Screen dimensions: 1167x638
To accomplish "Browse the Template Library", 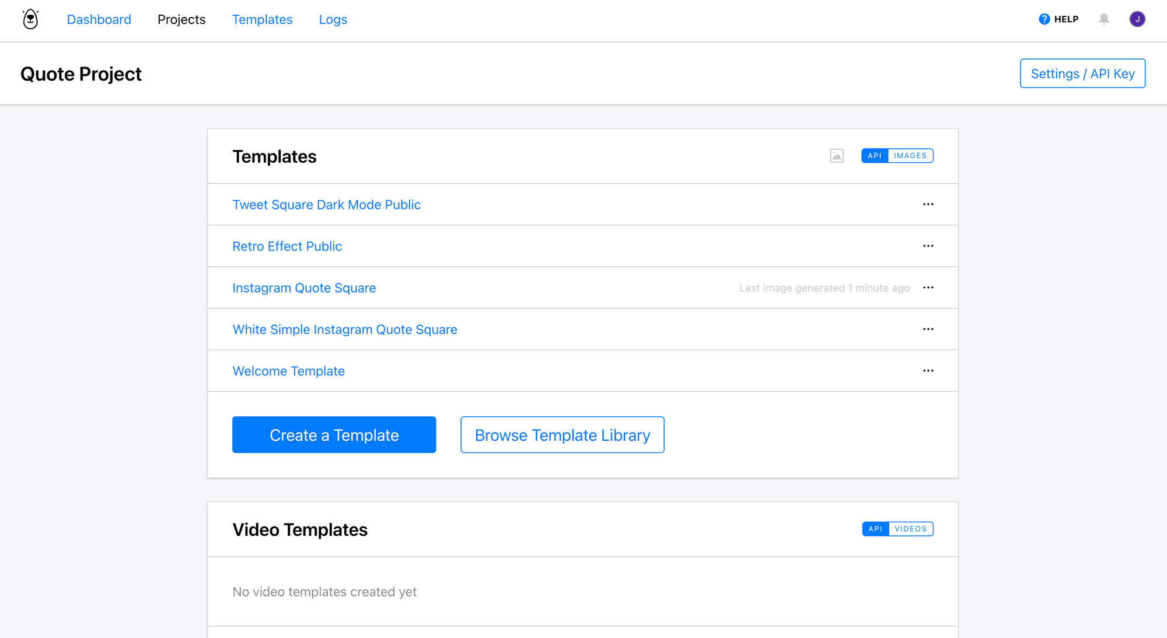I will 562,434.
